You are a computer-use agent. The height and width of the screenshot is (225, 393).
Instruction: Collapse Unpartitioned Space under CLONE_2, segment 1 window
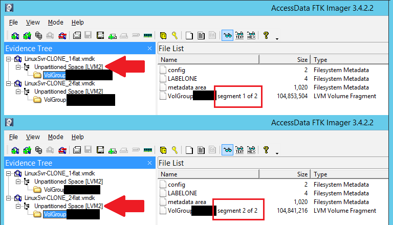point(18,92)
